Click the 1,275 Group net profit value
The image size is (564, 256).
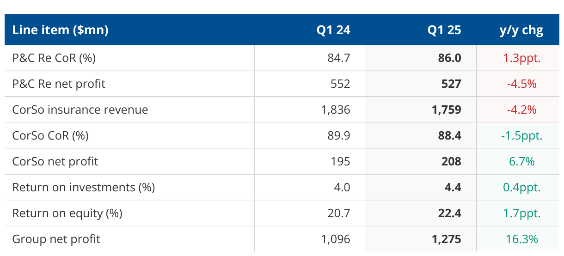[446, 239]
